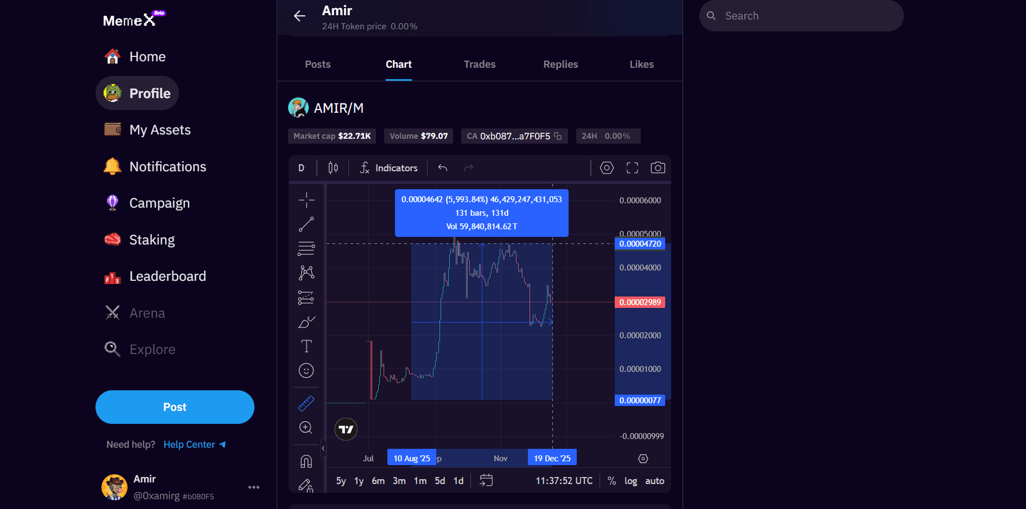
Task: Select the crosshair cursor tool
Action: click(x=306, y=200)
